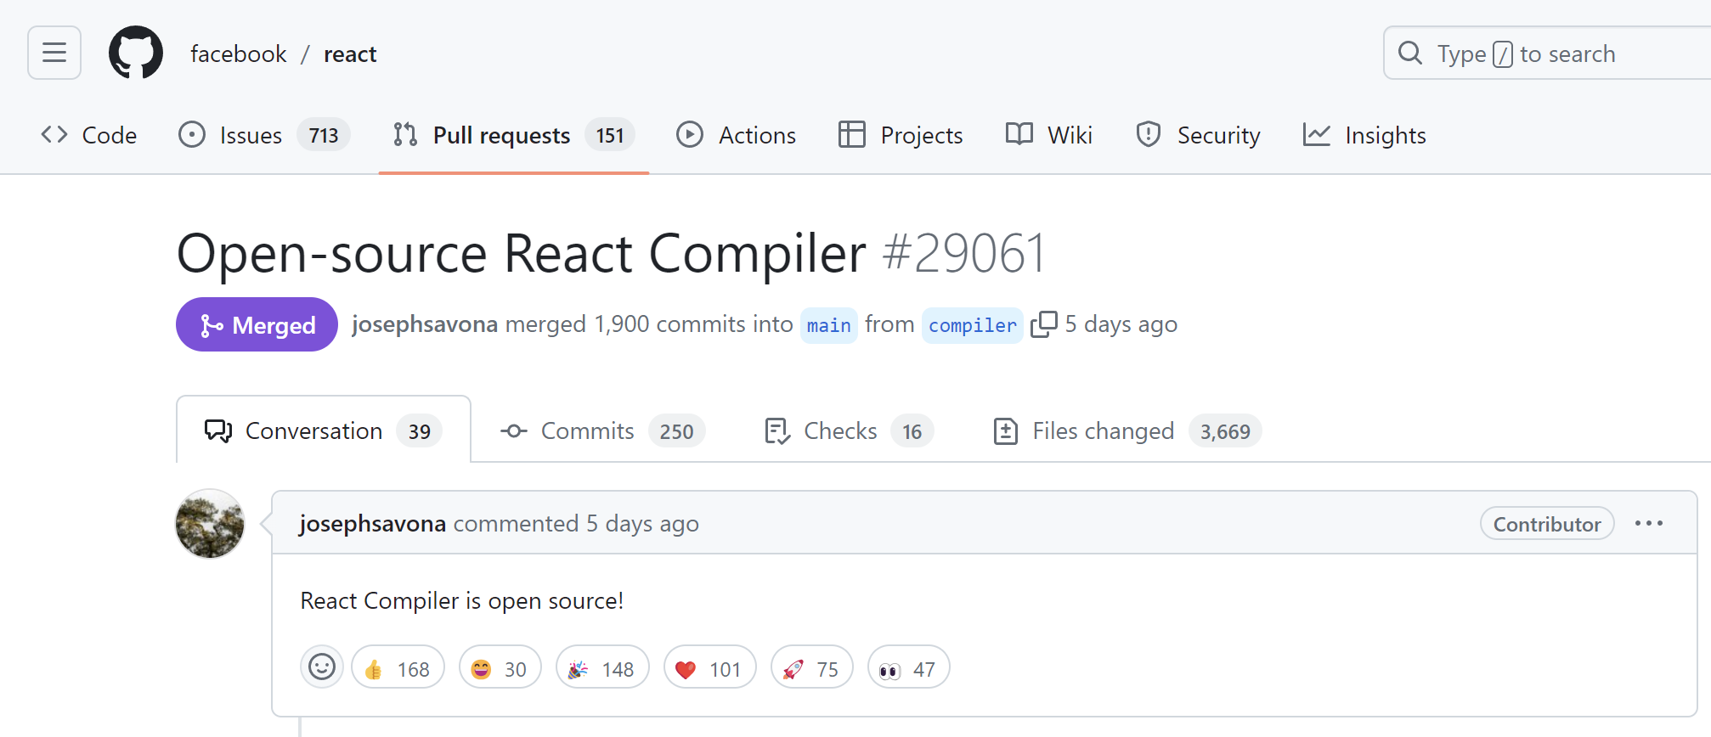The height and width of the screenshot is (737, 1711).
Task: Open the Actions tab
Action: (737, 135)
